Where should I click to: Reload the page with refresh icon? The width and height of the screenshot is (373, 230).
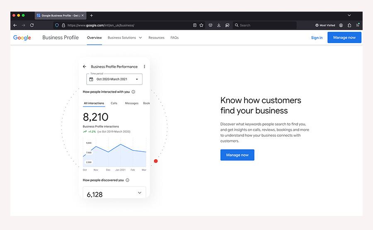(x=32, y=25)
